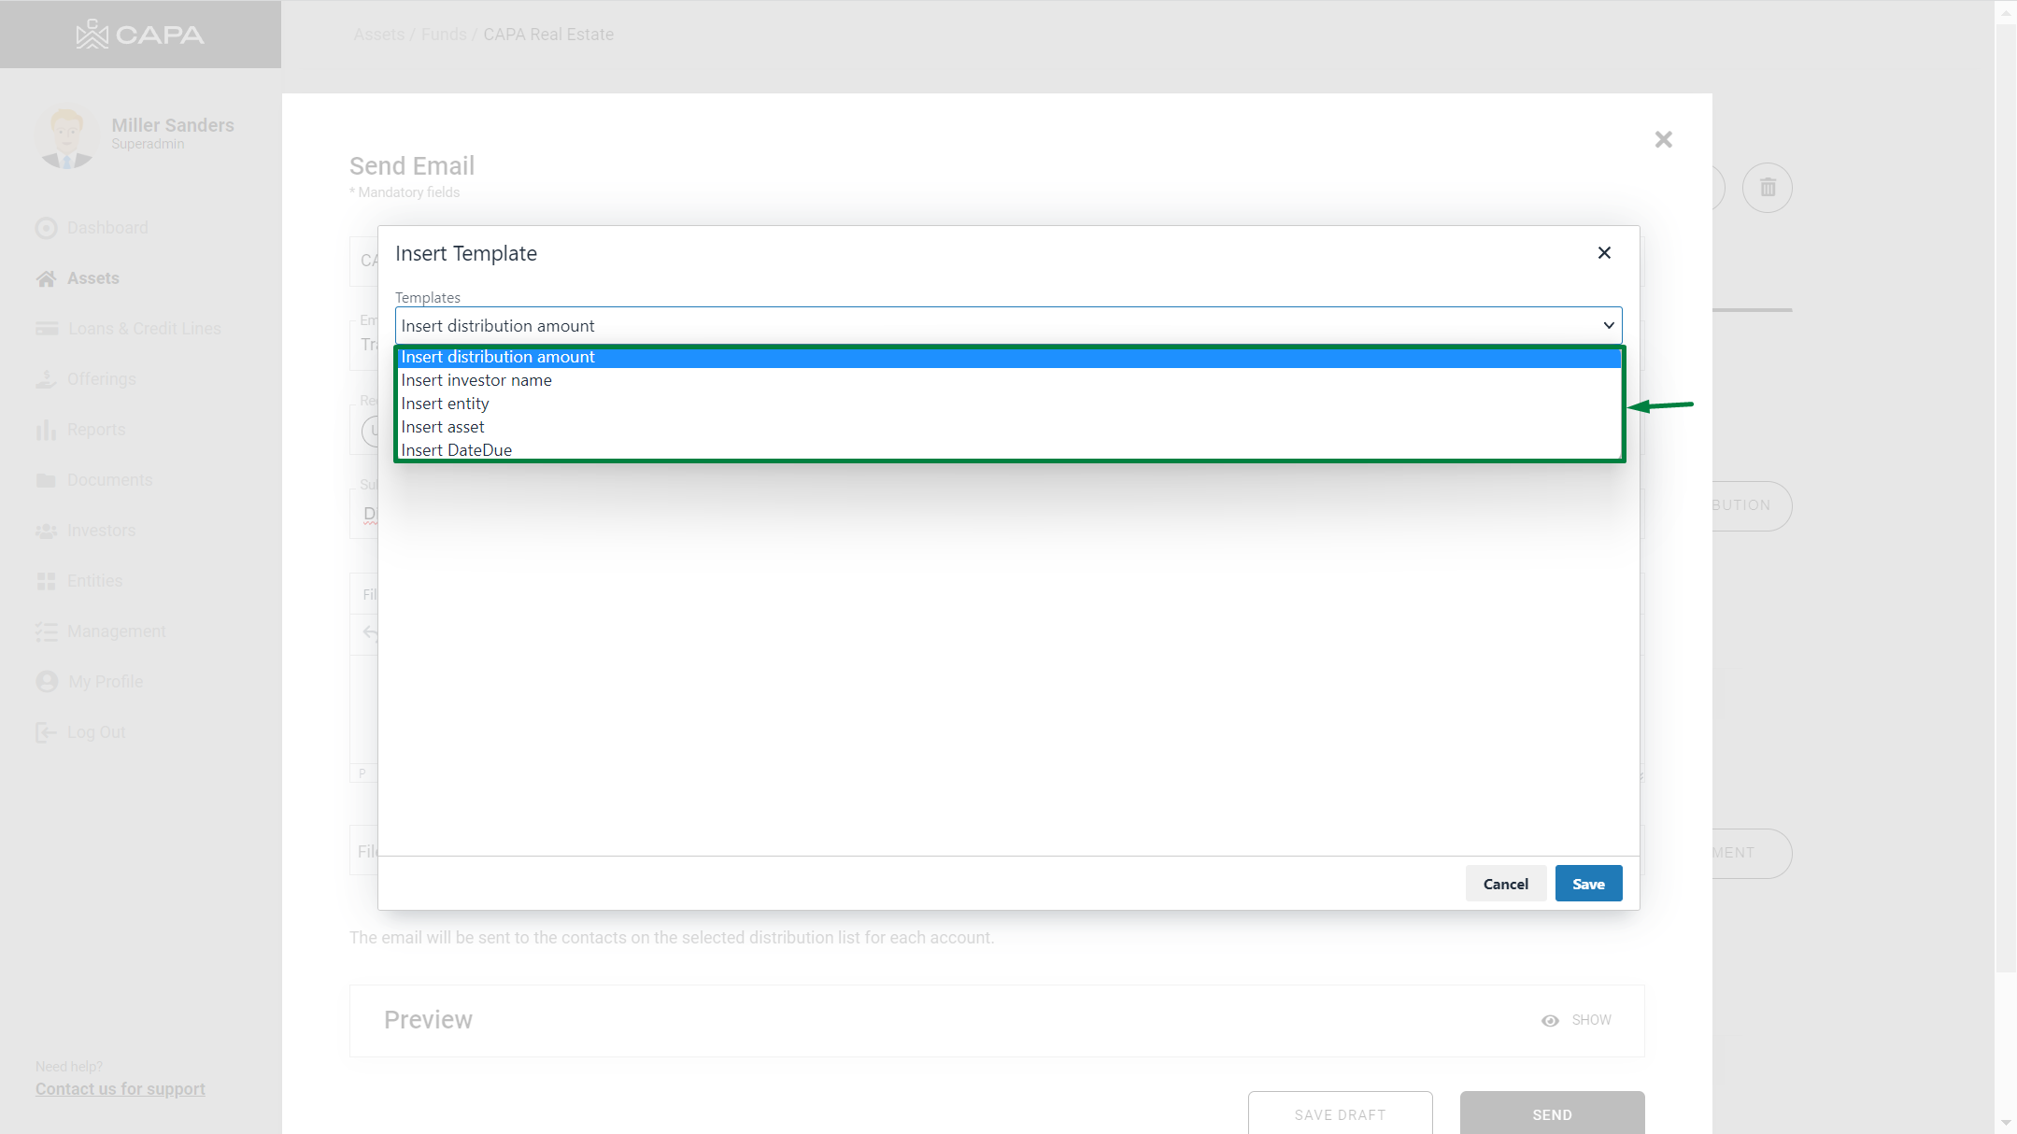Click the Log Out icon
Screen dimensions: 2017x1134
tap(46, 732)
